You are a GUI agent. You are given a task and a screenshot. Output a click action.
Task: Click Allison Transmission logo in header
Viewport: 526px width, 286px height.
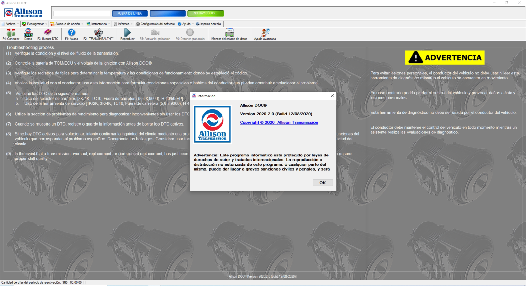tap(23, 13)
